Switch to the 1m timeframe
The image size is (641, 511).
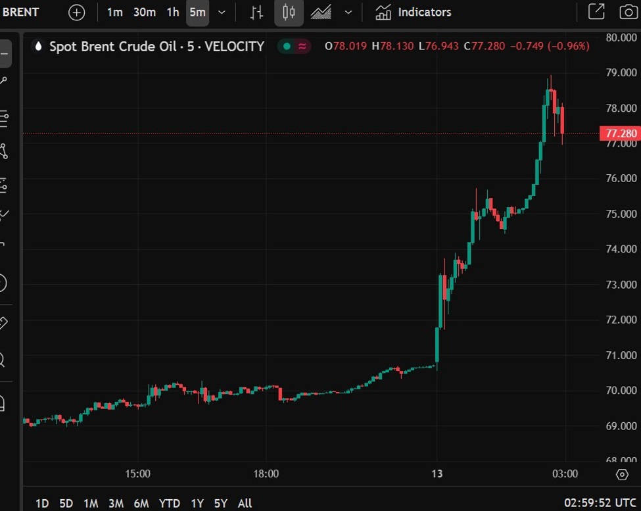click(x=114, y=12)
